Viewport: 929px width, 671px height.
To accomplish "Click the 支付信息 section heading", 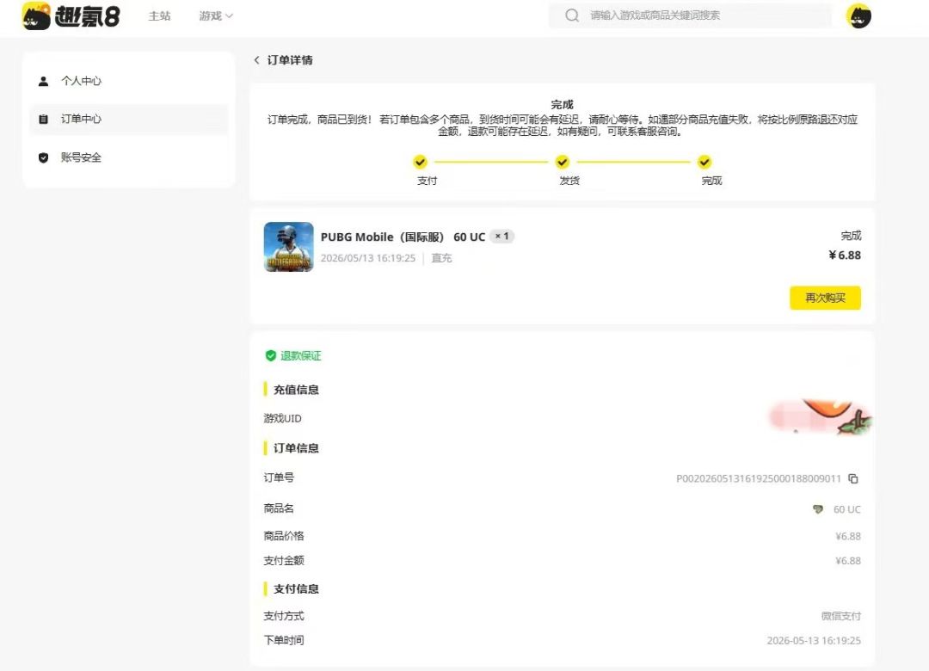I will (296, 588).
